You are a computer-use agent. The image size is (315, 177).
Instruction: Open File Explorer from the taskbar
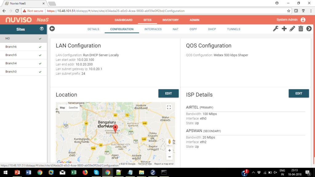click(142, 172)
